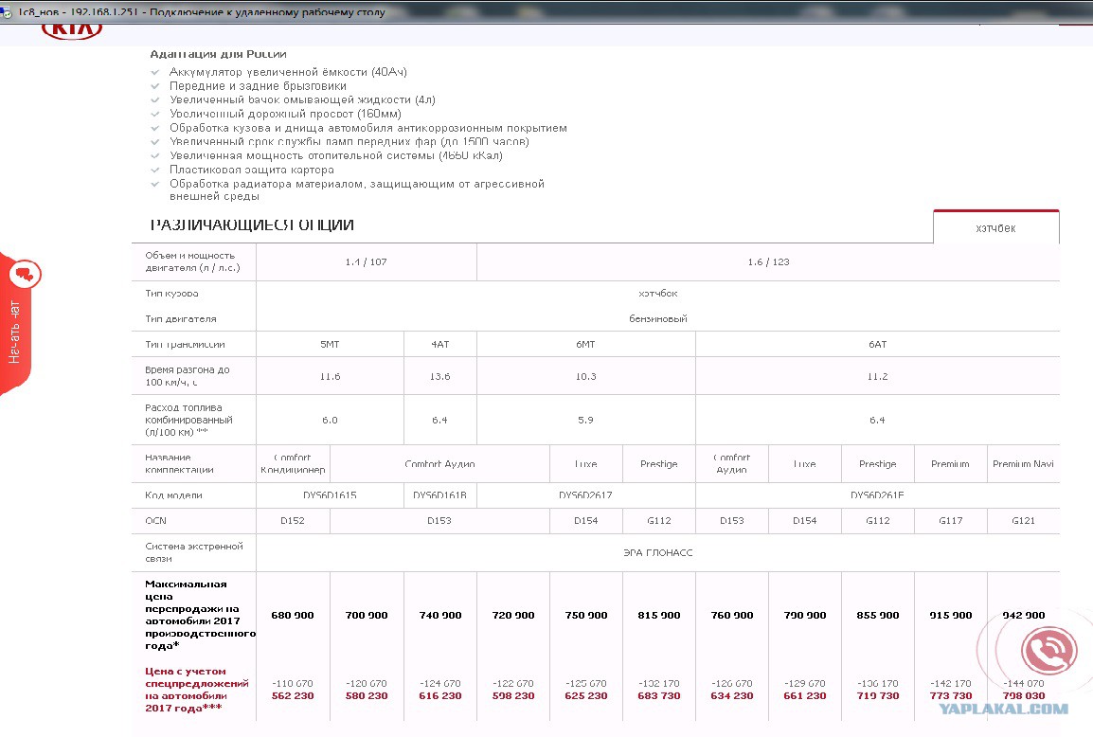Click special price 719 730

point(878,696)
